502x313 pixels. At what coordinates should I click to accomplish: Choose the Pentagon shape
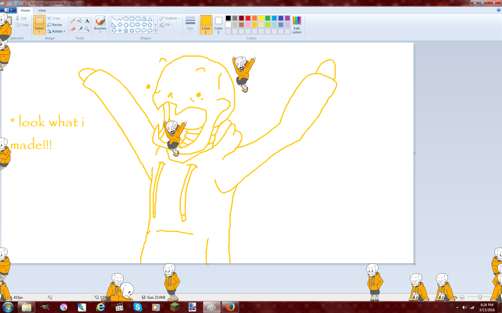tap(126, 25)
